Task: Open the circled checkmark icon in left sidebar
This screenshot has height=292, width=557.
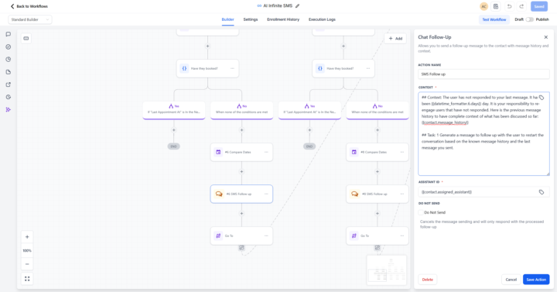Action: coord(9,46)
